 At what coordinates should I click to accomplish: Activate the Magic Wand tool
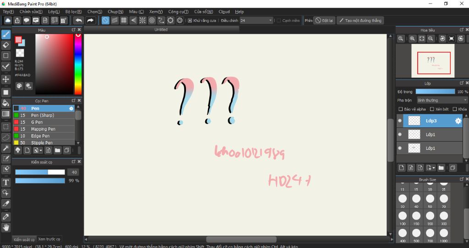tap(5, 148)
